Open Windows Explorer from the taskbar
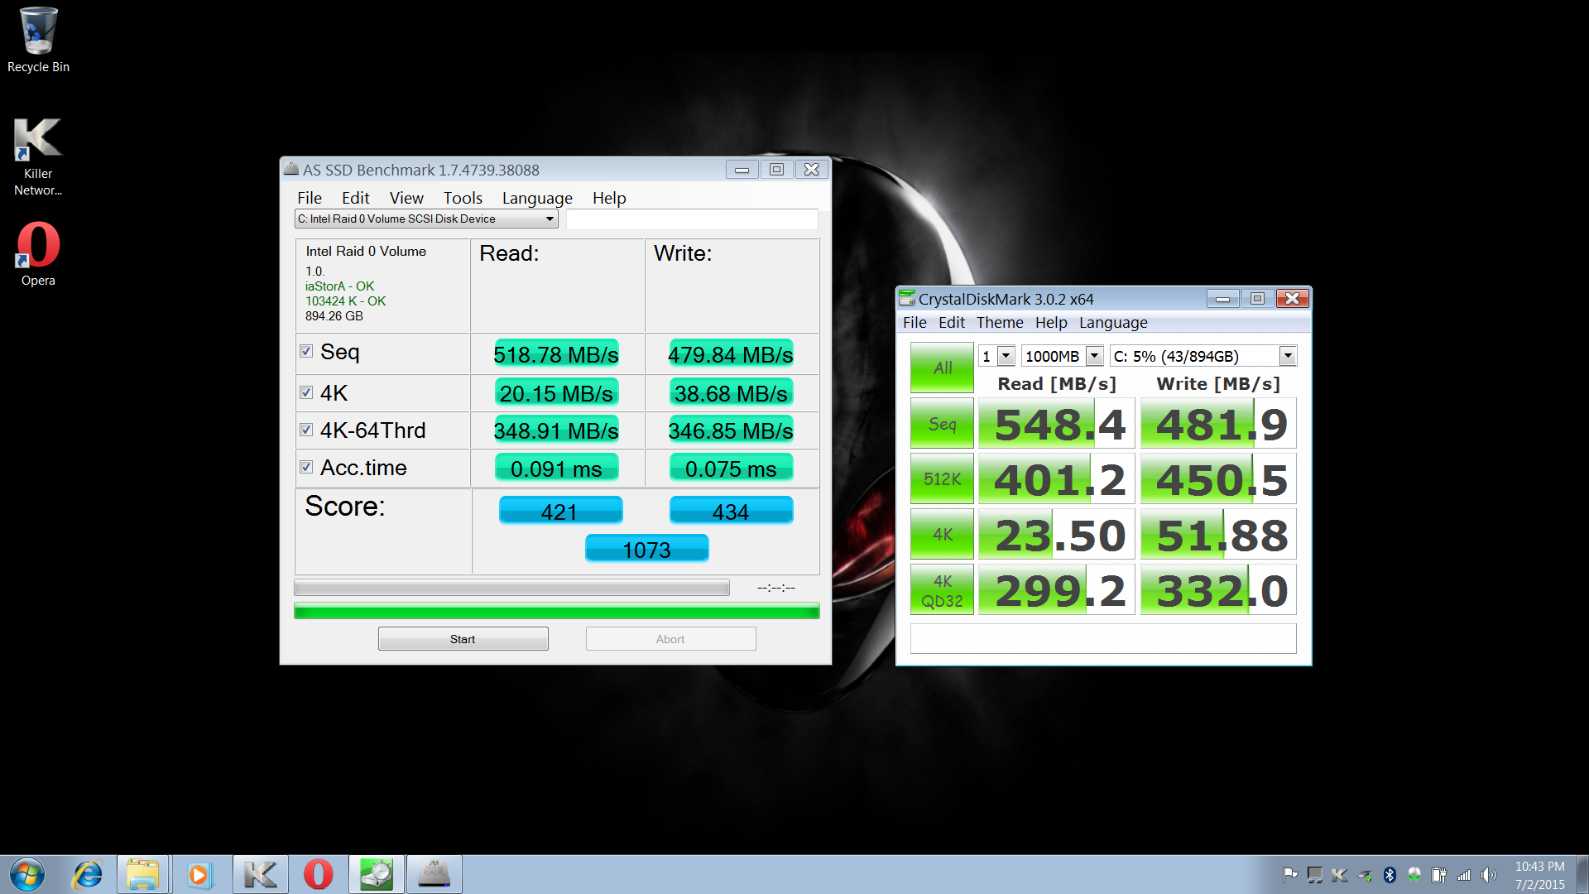This screenshot has height=894, width=1589. point(143,874)
